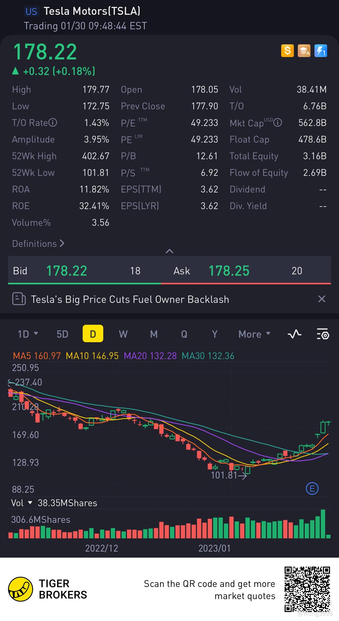Image resolution: width=339 pixels, height=621 pixels.
Task: Tap the MA5 160.97 indicator label
Action: click(x=37, y=356)
